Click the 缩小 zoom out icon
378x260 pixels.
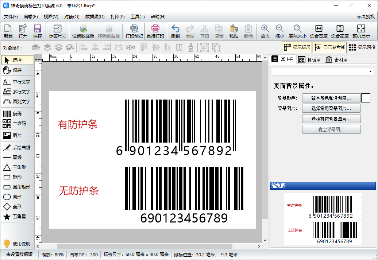click(x=279, y=31)
